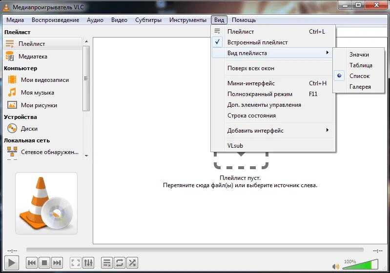Click the Компьютер section header
The width and height of the screenshot is (390, 273).
pos(21,68)
